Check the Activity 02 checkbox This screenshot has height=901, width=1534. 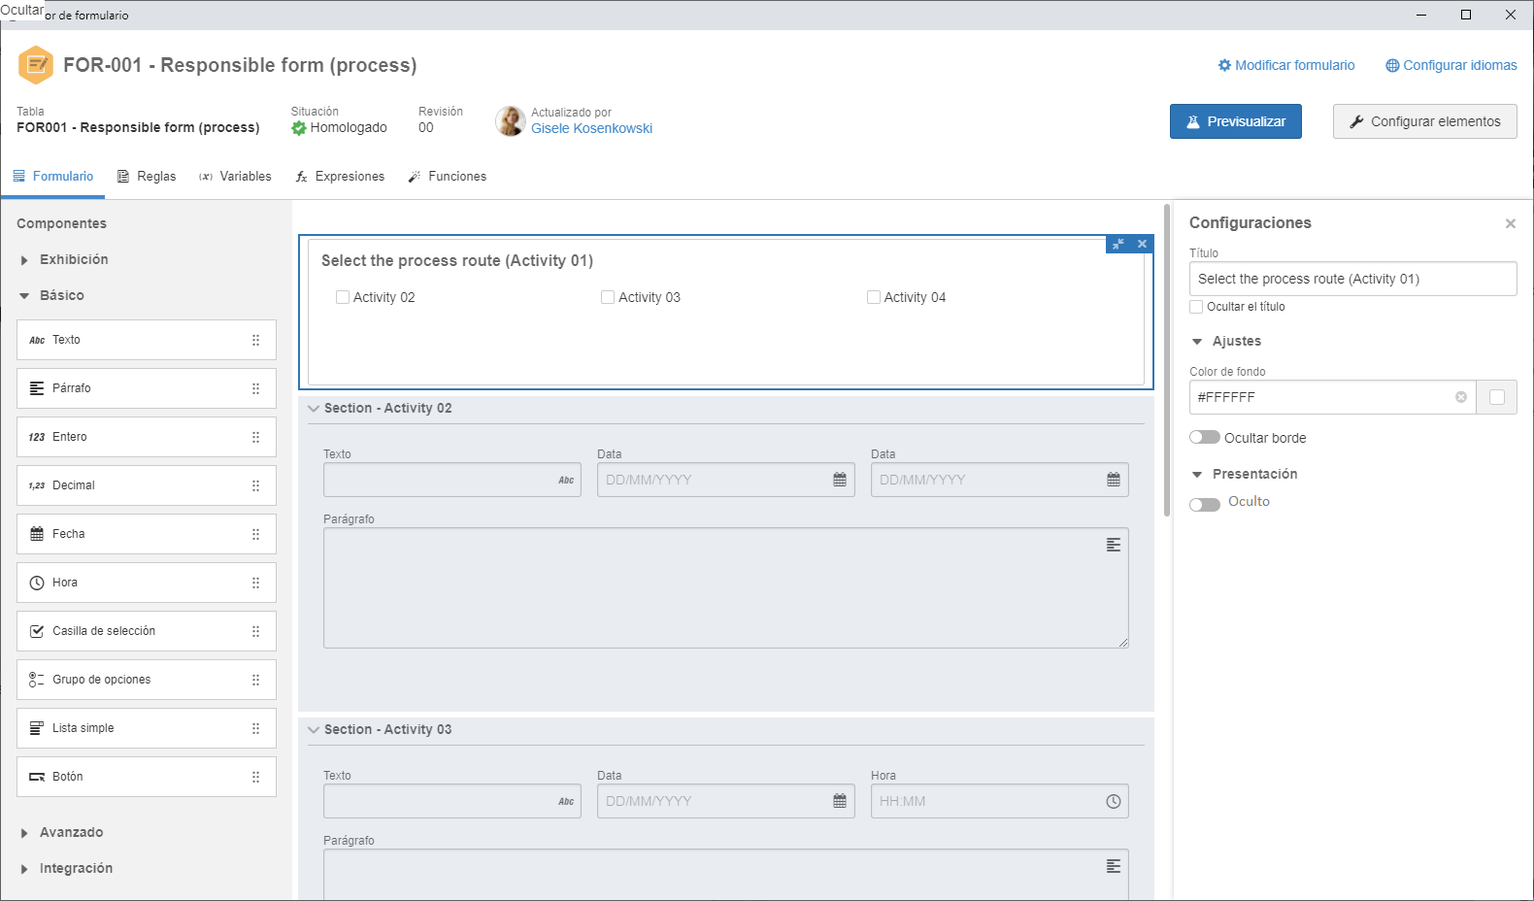click(x=343, y=297)
